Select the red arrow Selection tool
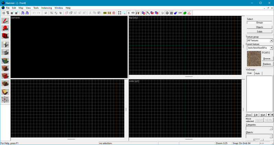Screen dimensions: 274x145 [5, 21]
